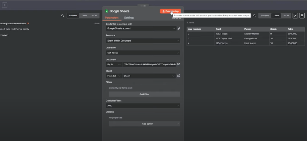Image resolution: width=307 pixels, height=141 pixels.
Task: Click the Google Sheets node icon
Action: click(107, 11)
